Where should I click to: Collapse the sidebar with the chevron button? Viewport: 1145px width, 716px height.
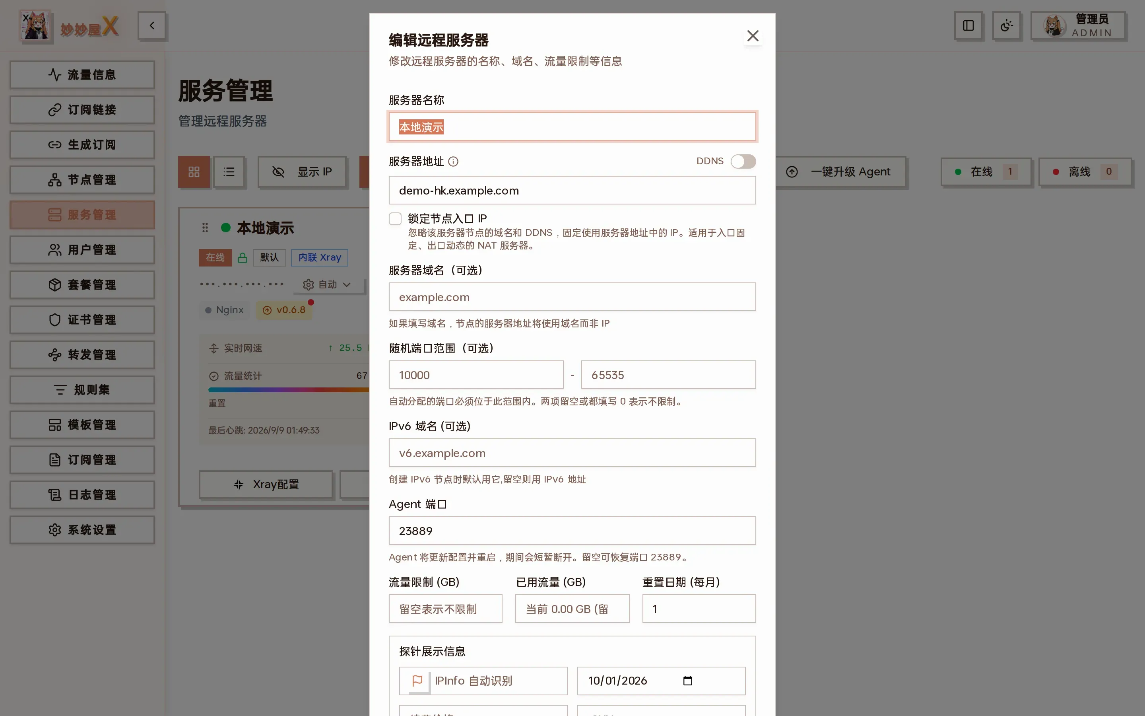coord(152,25)
